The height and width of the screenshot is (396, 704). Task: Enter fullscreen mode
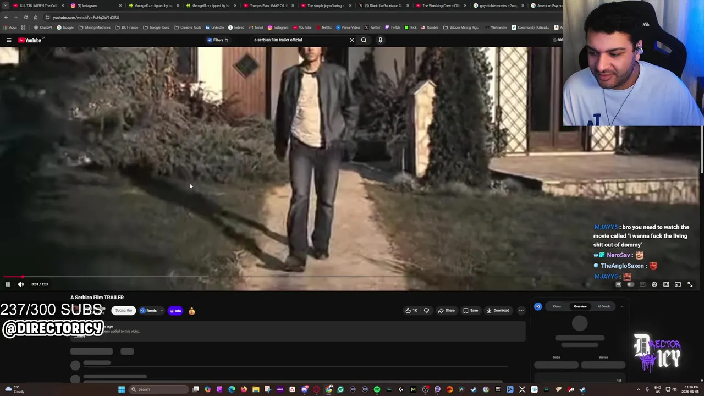coord(690,284)
